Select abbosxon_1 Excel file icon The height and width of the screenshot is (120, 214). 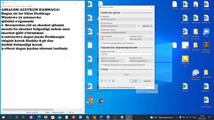206,87
